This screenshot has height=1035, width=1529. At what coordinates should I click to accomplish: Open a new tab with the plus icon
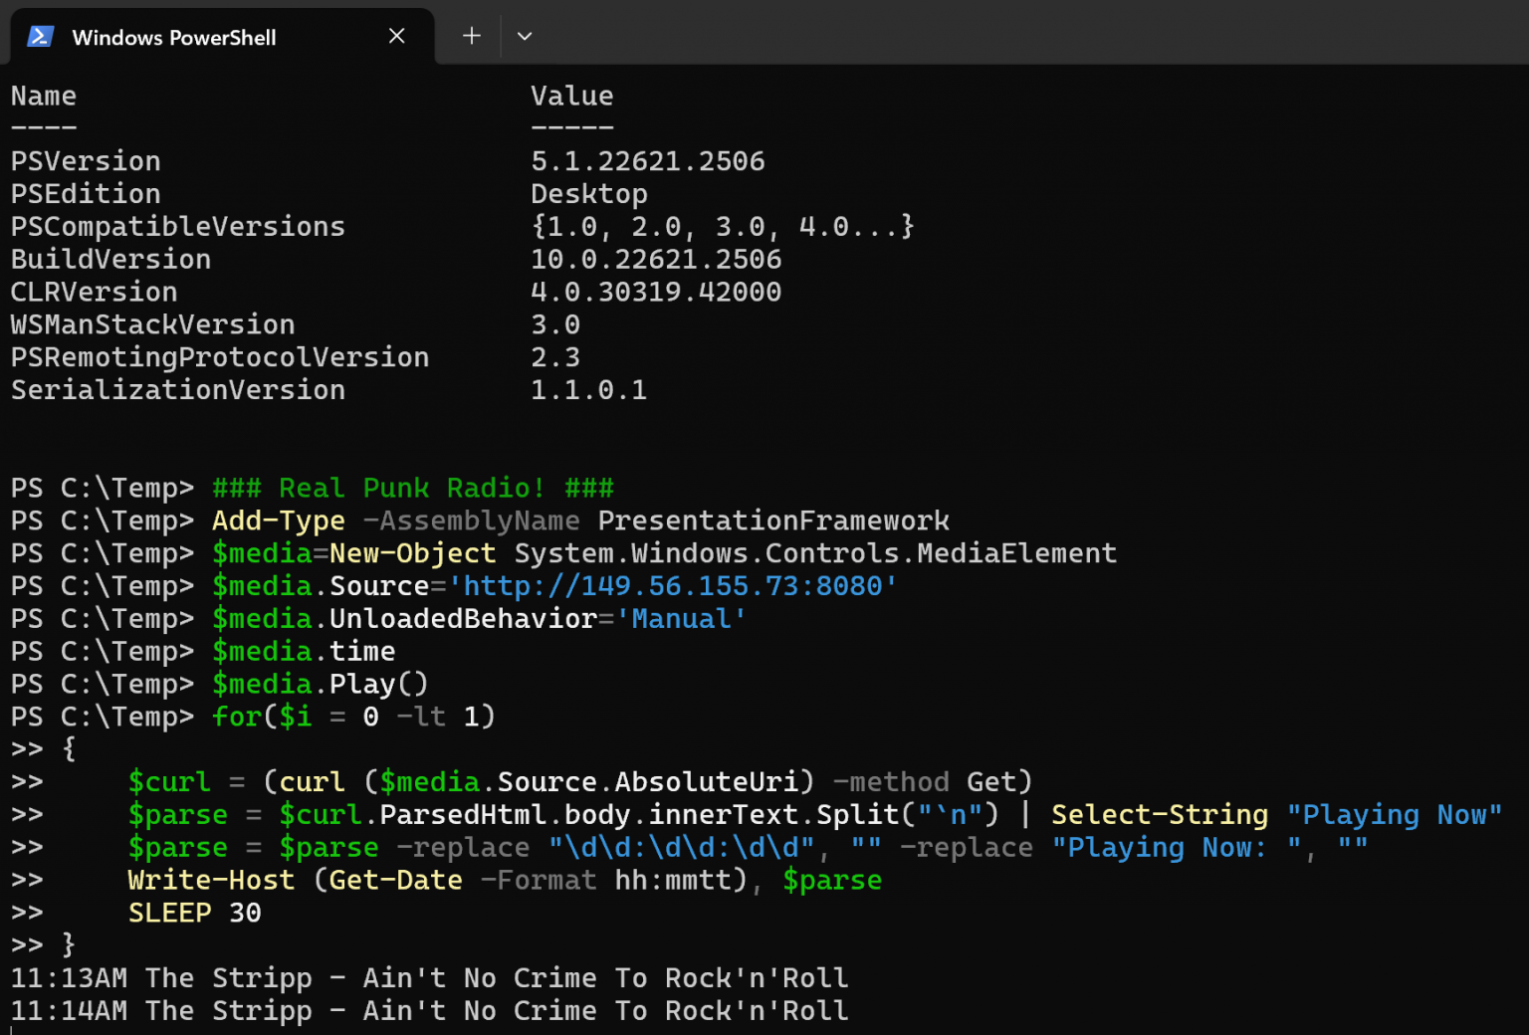pos(471,36)
